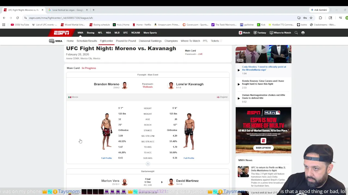Screen dimensions: 348x195
Task: Open the Kick bookmark
Action: (x=261, y=25)
